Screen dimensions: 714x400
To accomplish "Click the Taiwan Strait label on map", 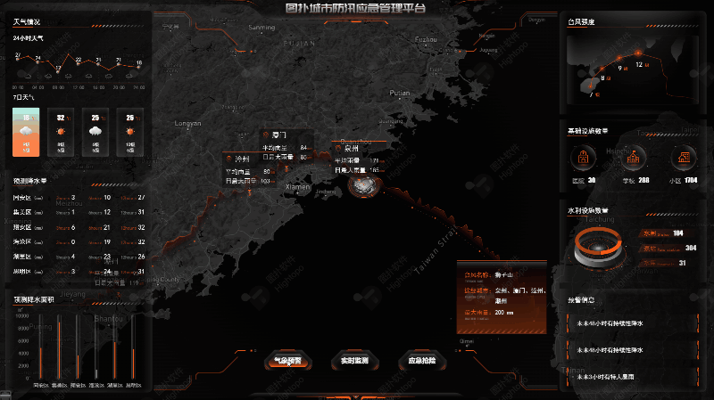I will coord(435,250).
